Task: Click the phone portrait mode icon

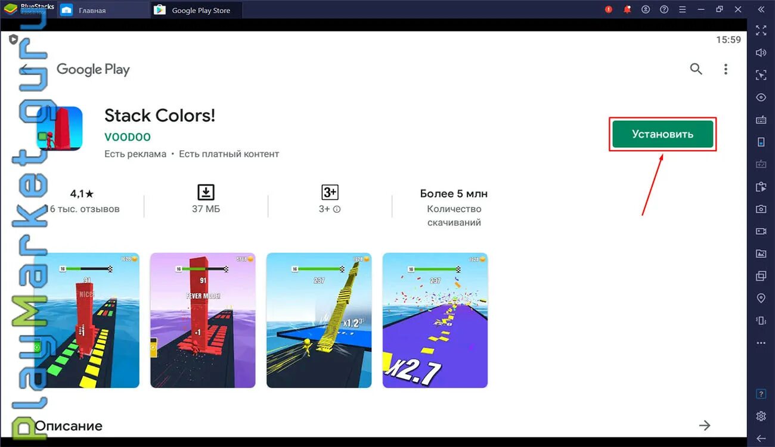Action: [x=761, y=142]
